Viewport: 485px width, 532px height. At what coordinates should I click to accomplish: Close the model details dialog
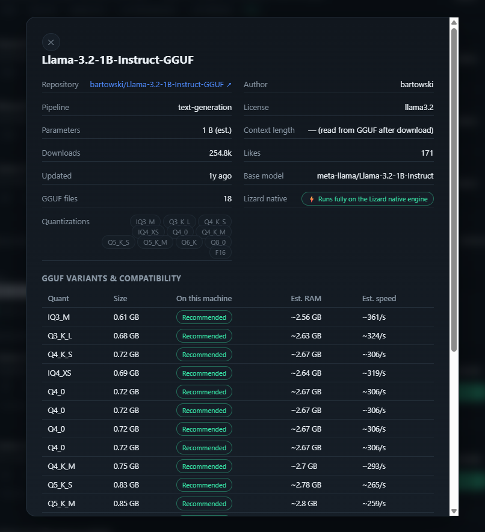[x=51, y=43]
